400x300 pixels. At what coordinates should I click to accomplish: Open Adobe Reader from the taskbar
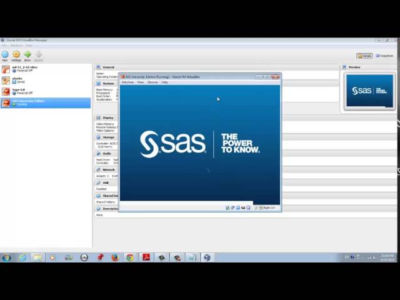coord(146,257)
